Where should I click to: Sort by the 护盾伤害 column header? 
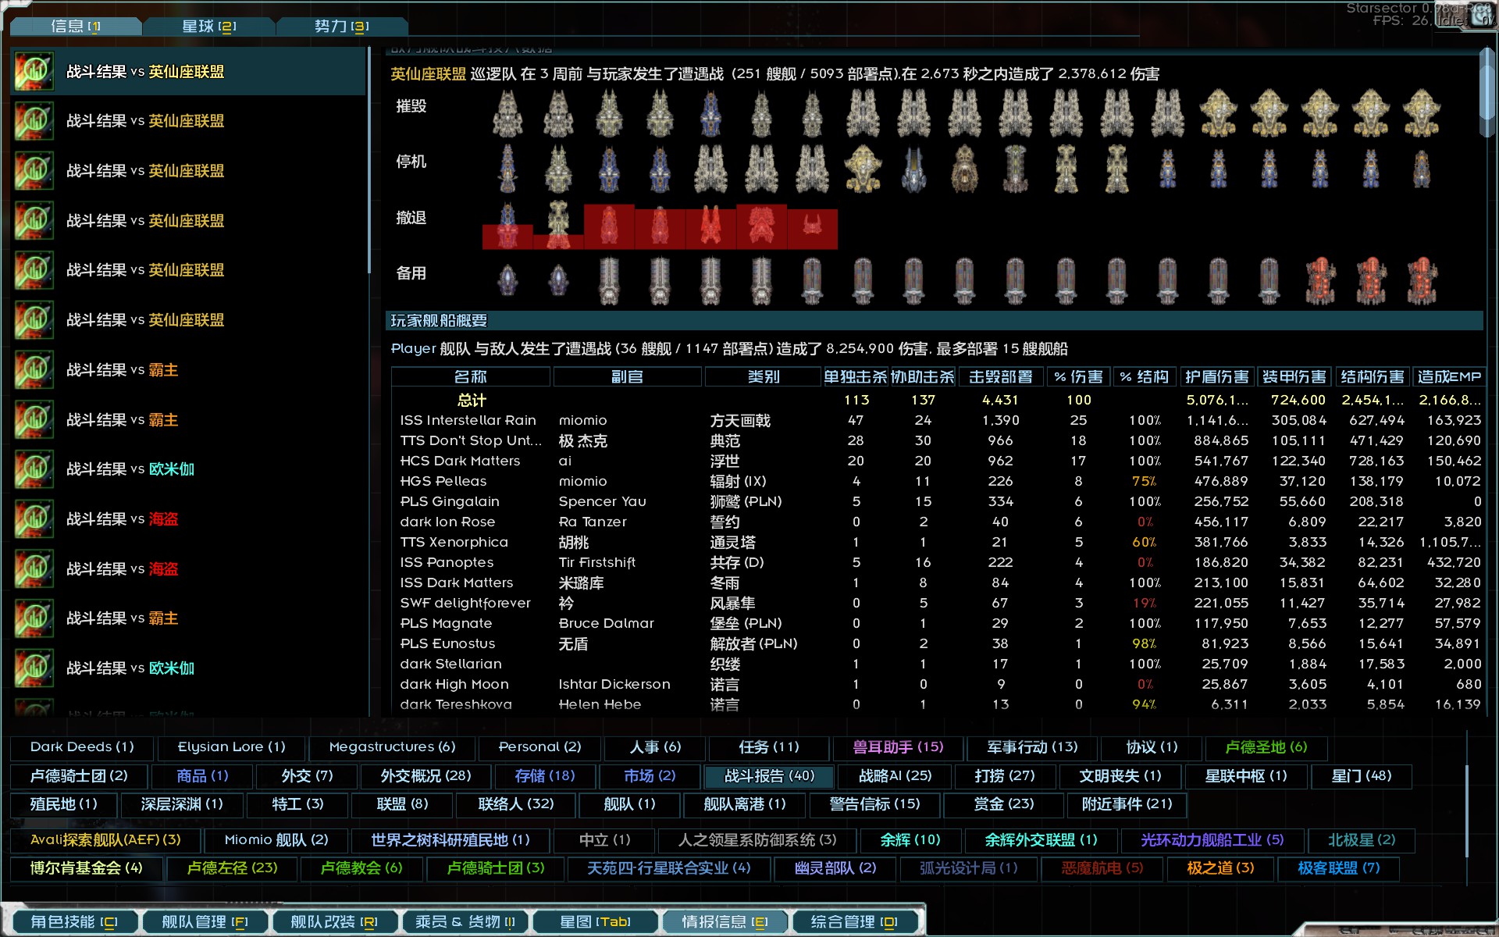click(1216, 377)
